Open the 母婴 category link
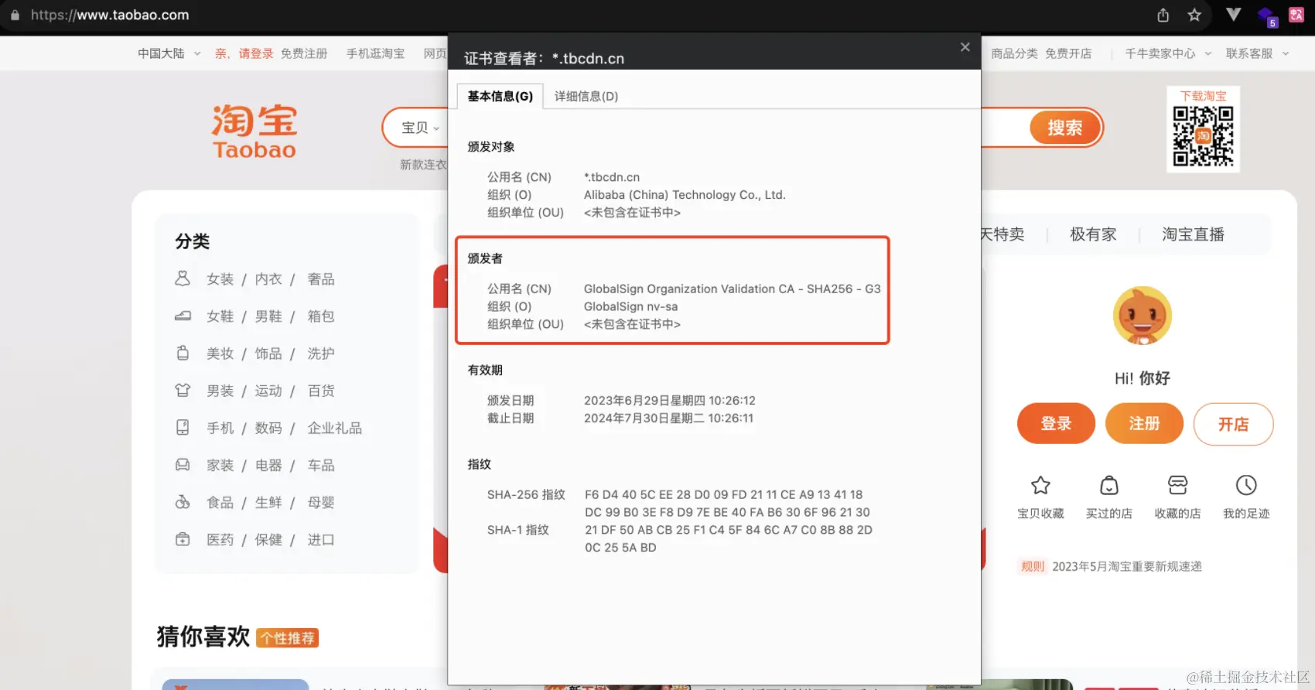Image resolution: width=1315 pixels, height=690 pixels. pos(321,502)
